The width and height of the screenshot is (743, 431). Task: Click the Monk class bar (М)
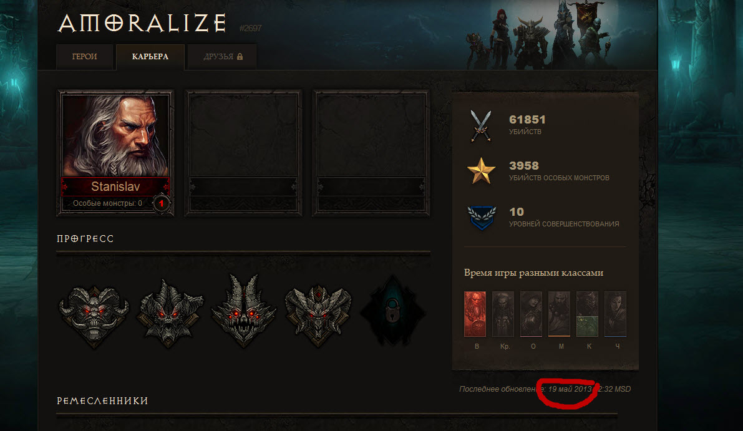[559, 314]
